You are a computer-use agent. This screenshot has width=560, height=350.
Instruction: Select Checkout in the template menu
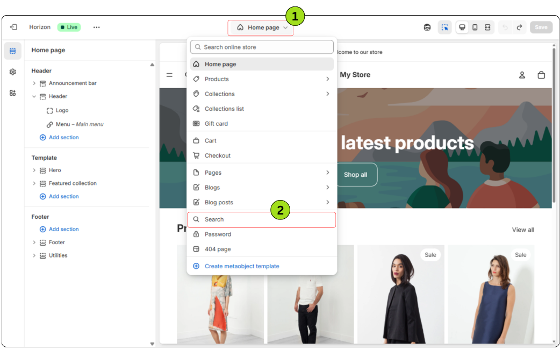tap(262, 156)
